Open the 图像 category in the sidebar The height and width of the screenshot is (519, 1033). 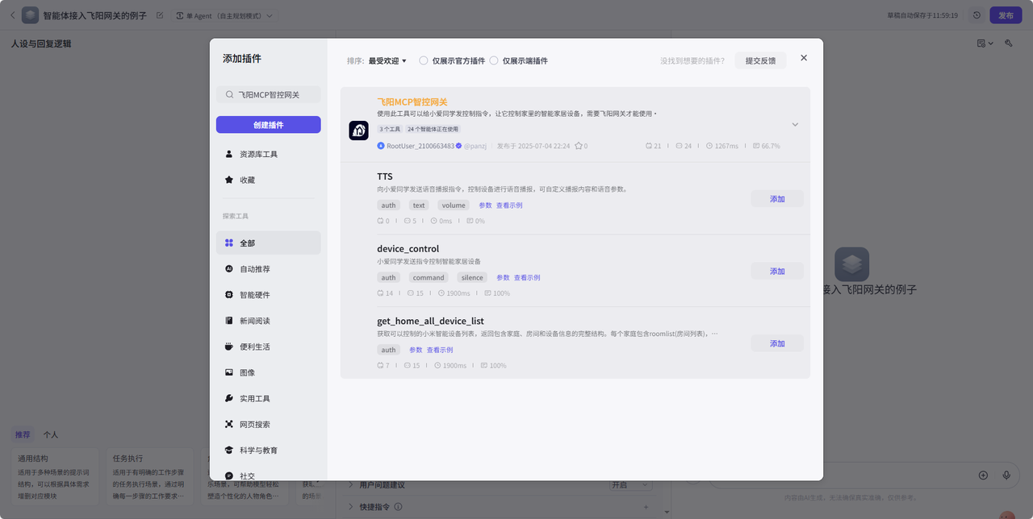click(x=229, y=372)
